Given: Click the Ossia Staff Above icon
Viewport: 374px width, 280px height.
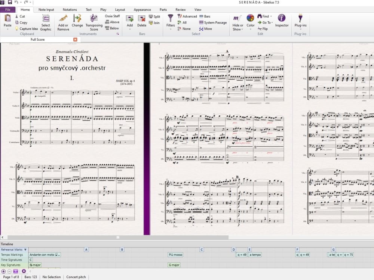Looking at the screenshot, I should coord(107,22).
